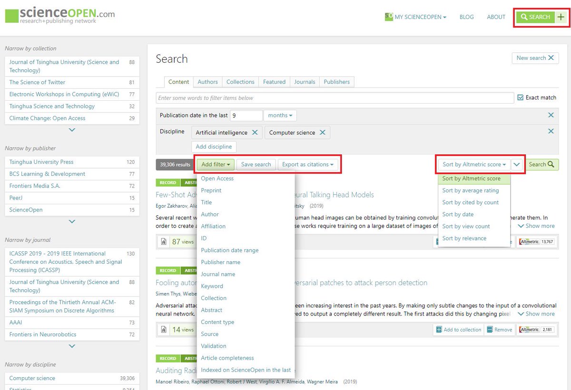Open the Altmetric badge showing 13,767
The width and height of the screenshot is (571, 390).
[x=537, y=242]
